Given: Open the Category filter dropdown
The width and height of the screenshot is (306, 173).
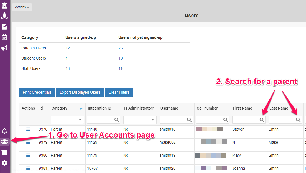Looking at the screenshot, I should pos(67,120).
